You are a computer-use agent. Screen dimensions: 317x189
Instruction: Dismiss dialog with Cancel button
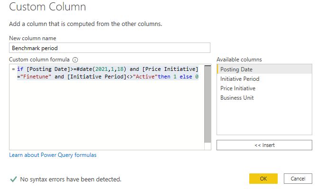pyautogui.click(x=298, y=179)
